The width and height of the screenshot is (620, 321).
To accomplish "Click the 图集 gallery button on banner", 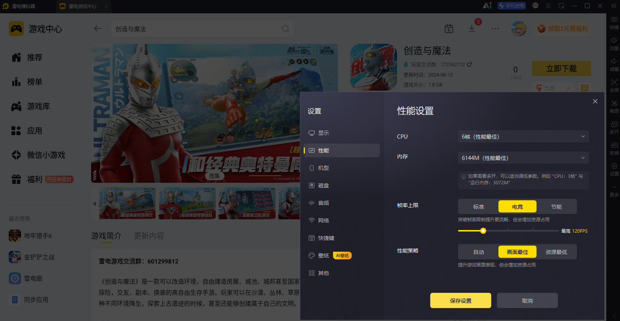I will 215,176.
